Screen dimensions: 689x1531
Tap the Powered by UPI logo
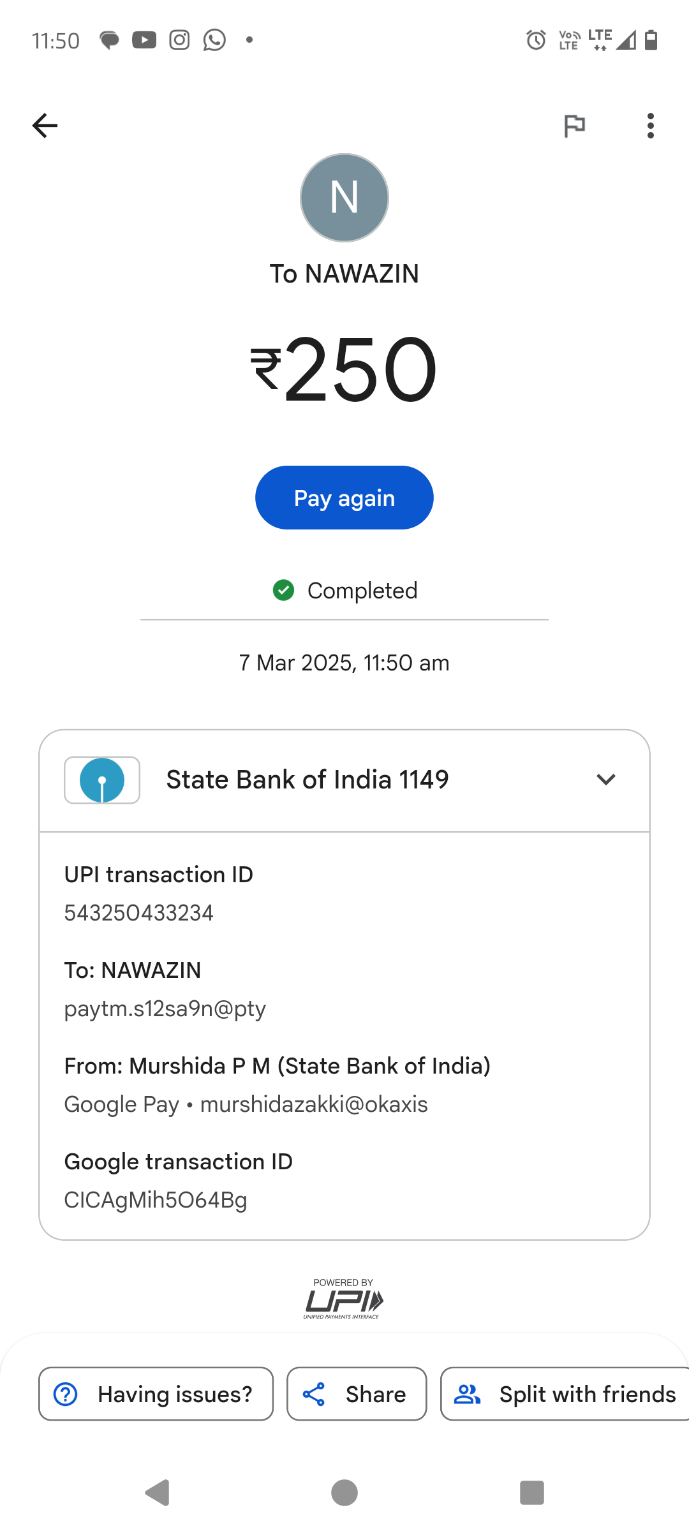click(x=344, y=1299)
